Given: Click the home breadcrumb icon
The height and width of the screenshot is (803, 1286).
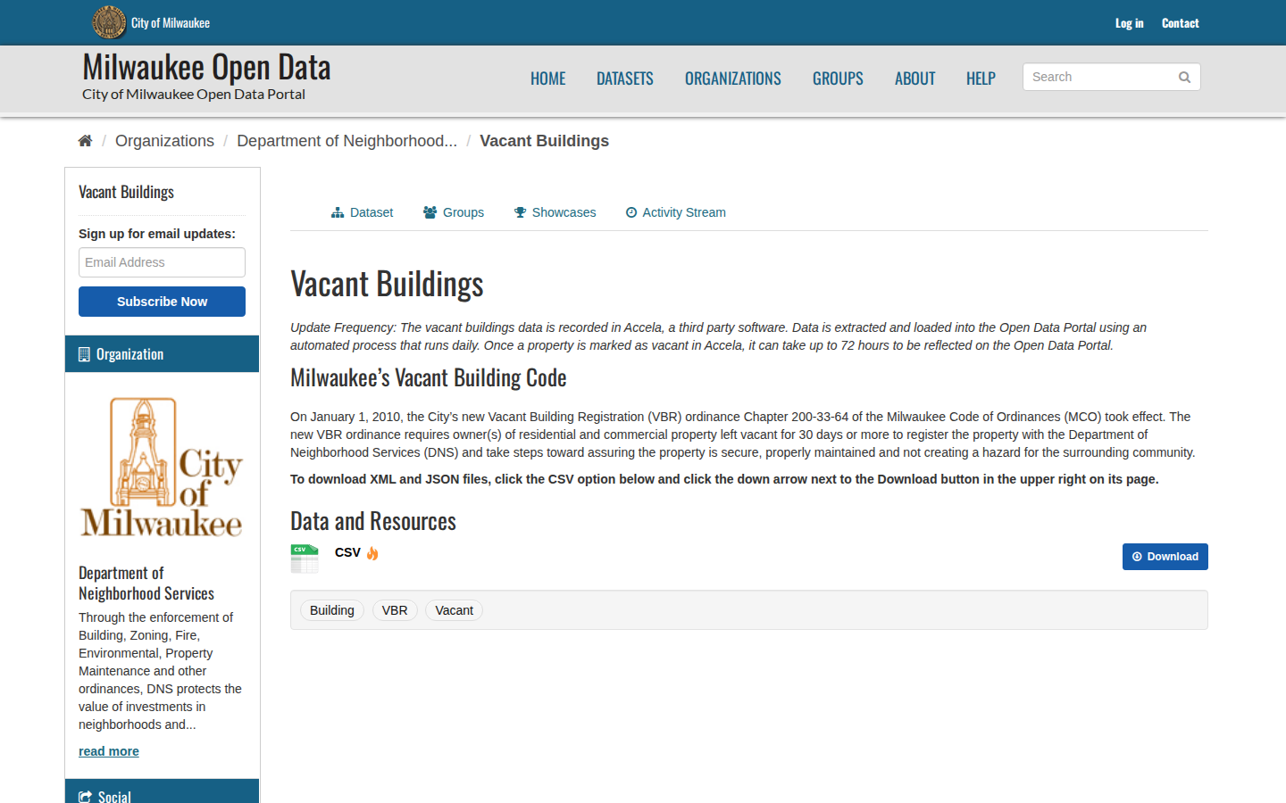Looking at the screenshot, I should click(x=85, y=141).
